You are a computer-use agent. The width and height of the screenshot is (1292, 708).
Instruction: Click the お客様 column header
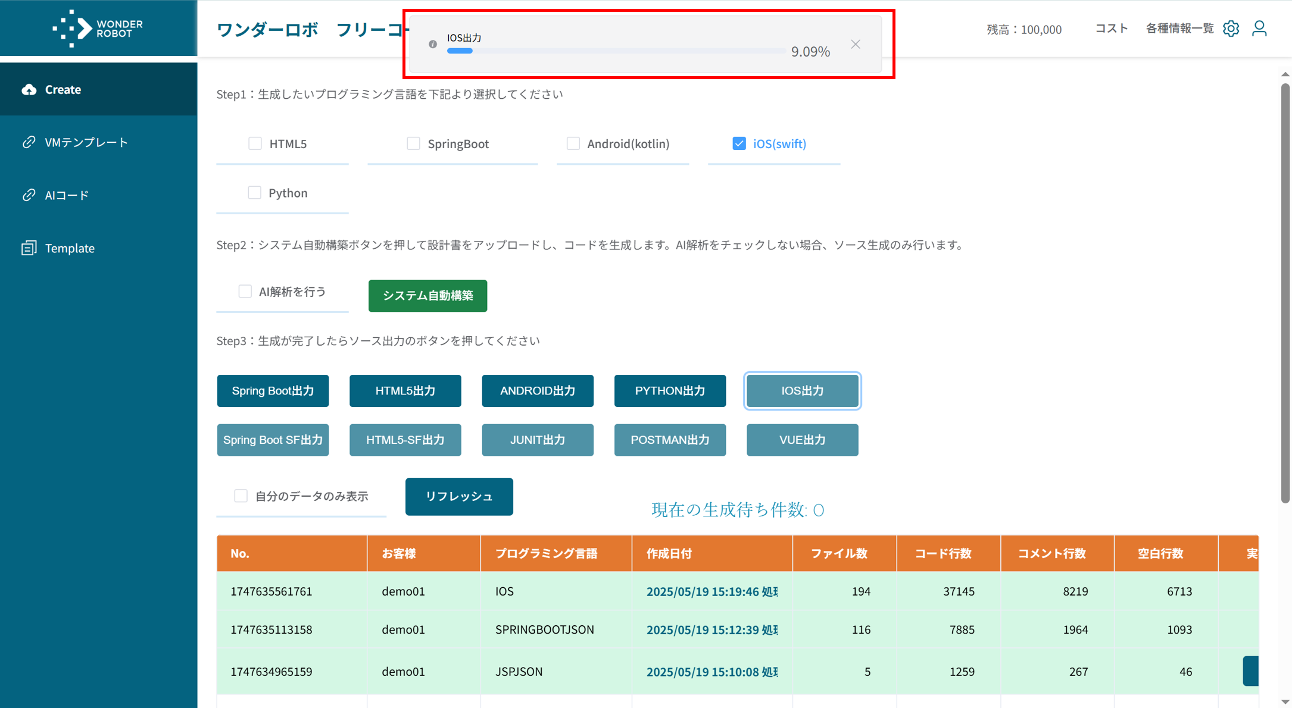pyautogui.click(x=424, y=553)
